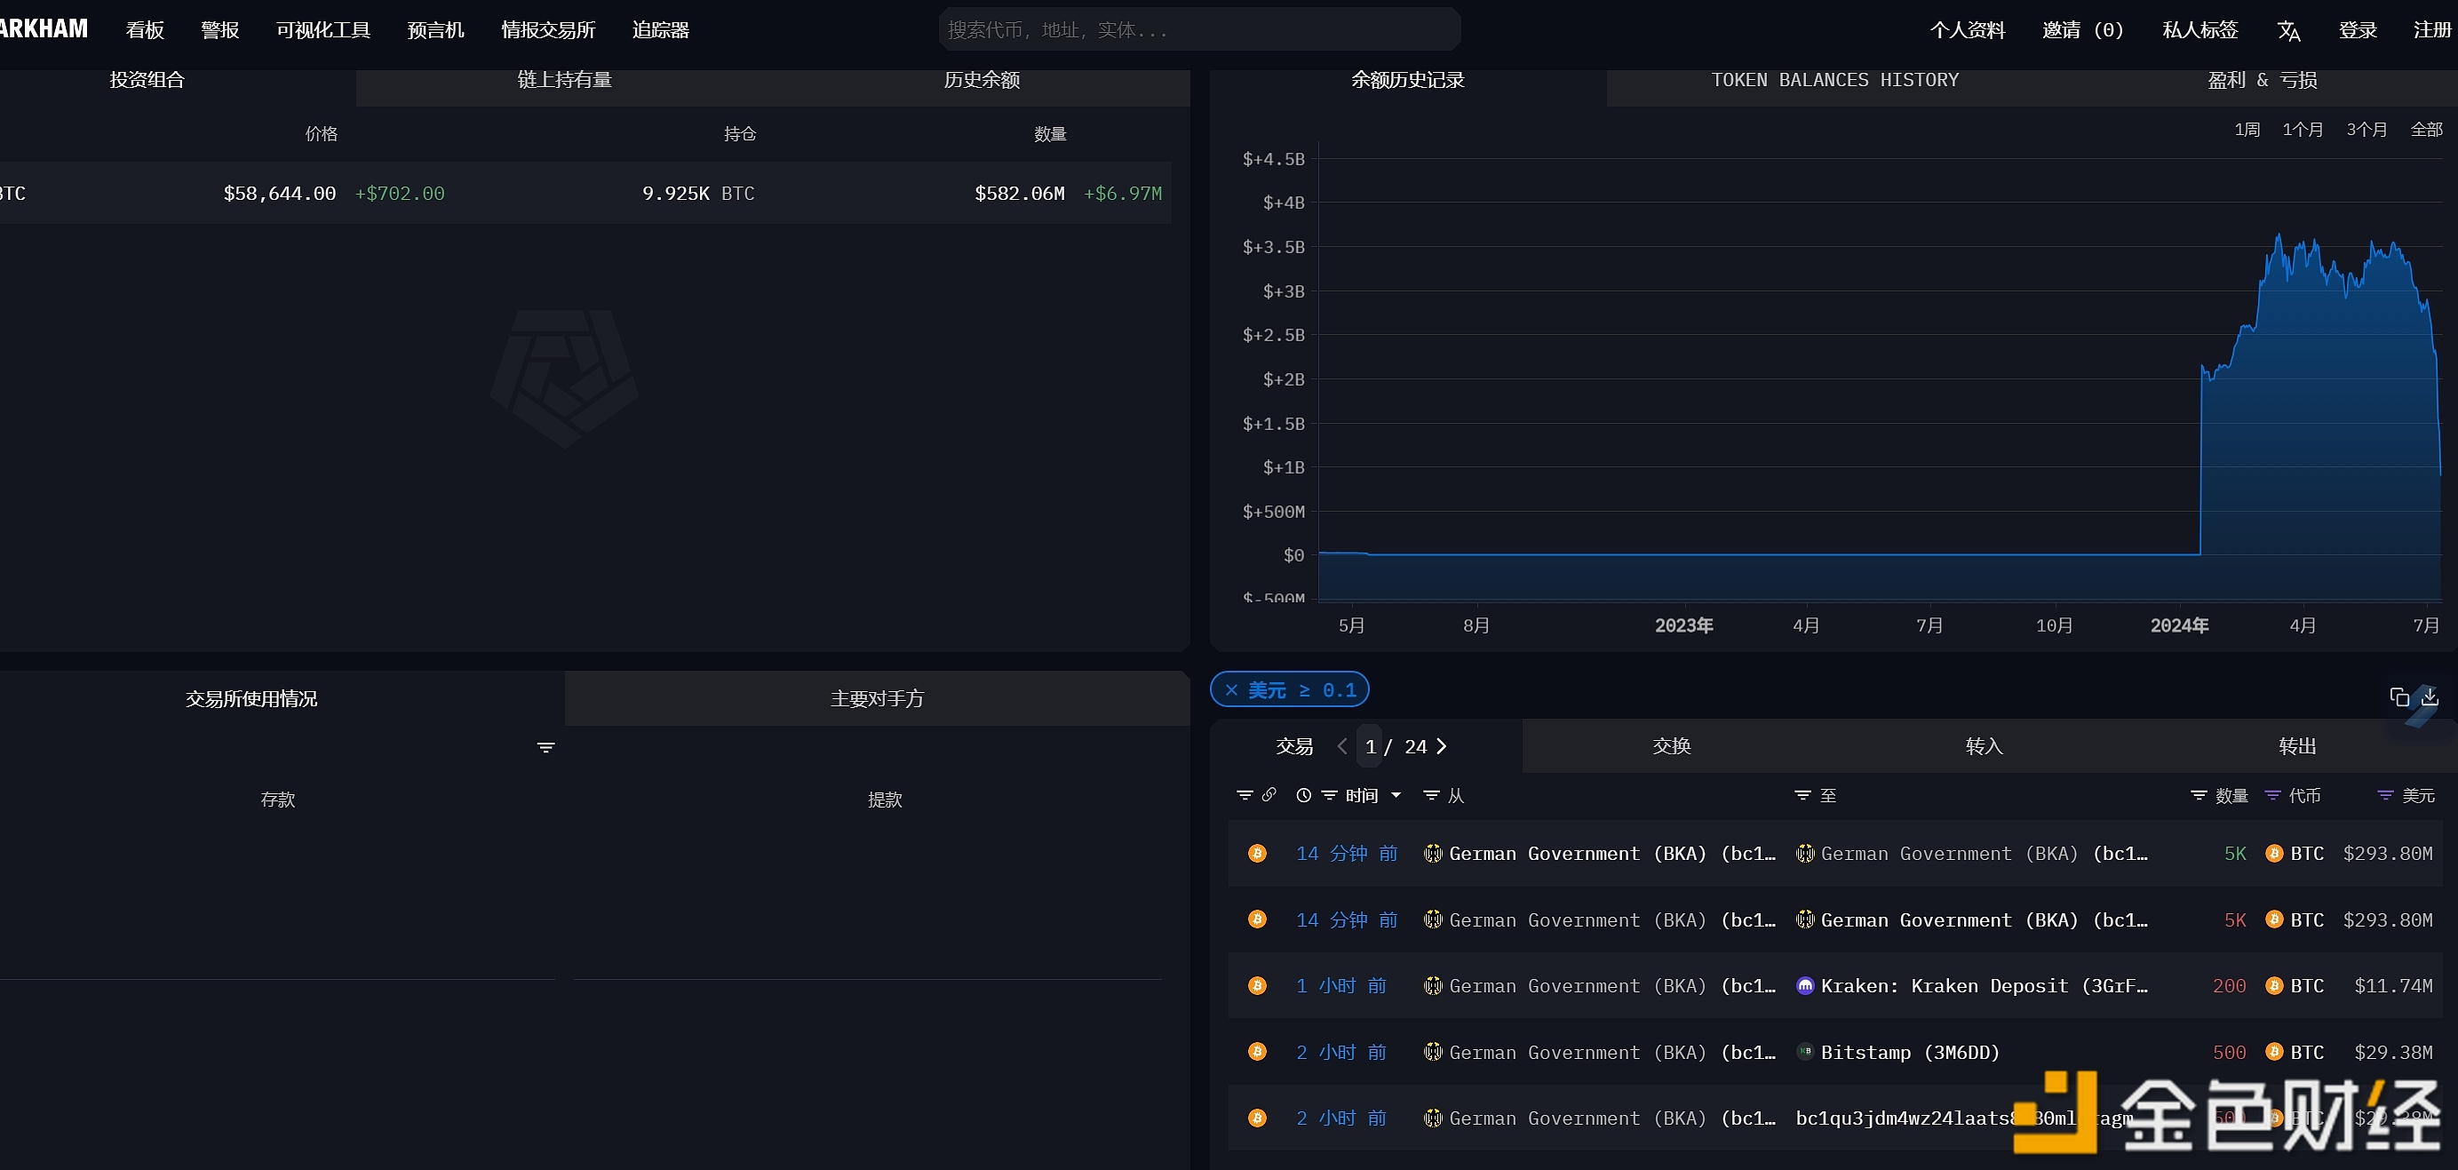Open 警报 alerts menu
This screenshot has width=2458, height=1170.
[x=220, y=30]
